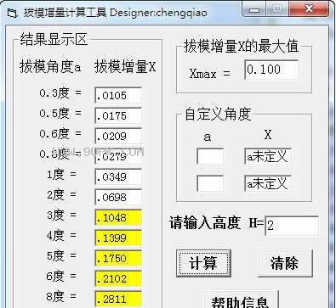This screenshot has width=336, height=308.
Task: Click the yellow 3度 result .1048
Action: [x=118, y=217]
